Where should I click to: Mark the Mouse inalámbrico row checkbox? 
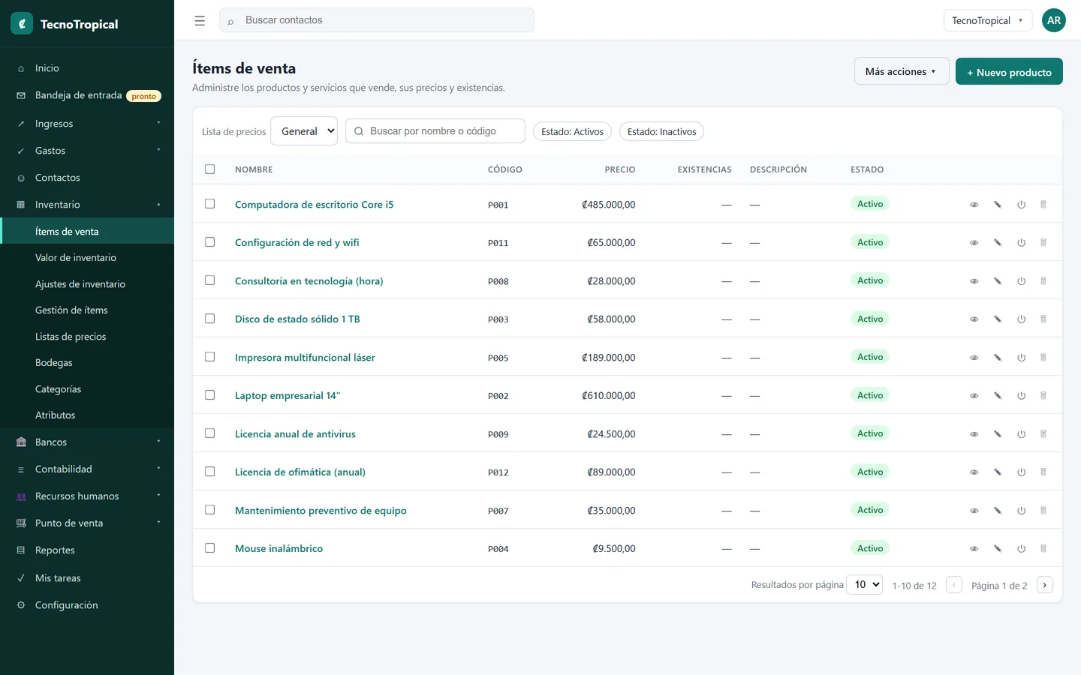(x=210, y=548)
